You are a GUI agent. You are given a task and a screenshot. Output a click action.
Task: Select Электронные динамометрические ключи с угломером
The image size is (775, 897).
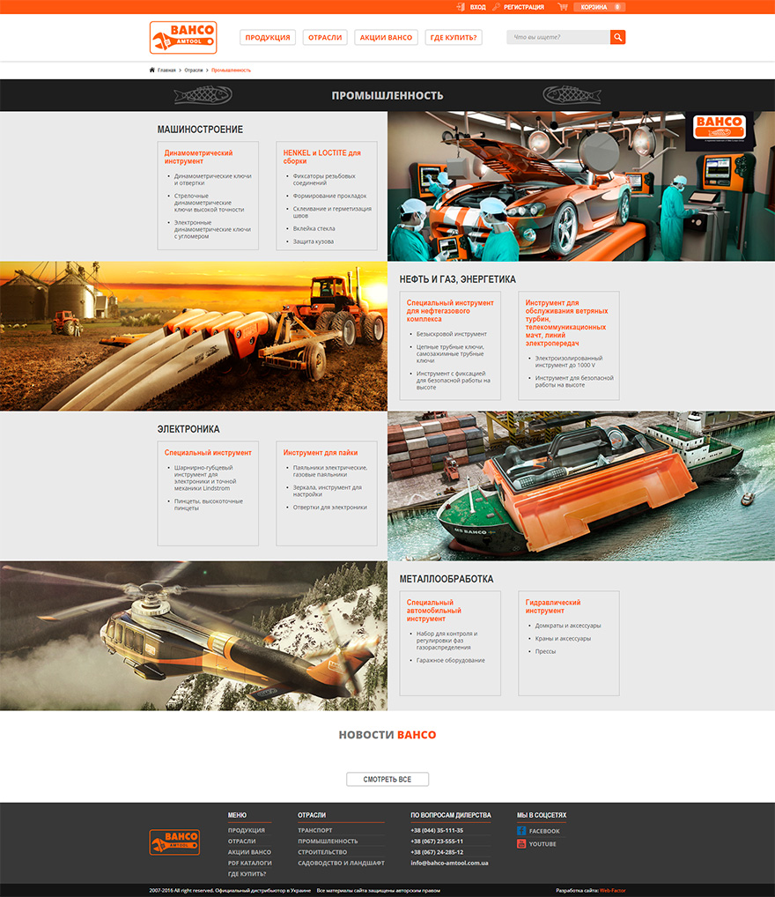[x=212, y=229]
